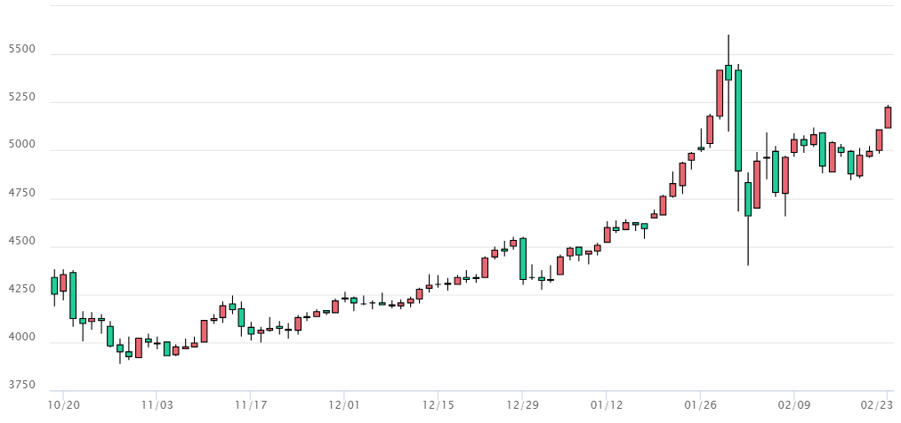This screenshot has width=901, height=423.
Task: Select the large green candle above 12/29
Action: [x=522, y=259]
